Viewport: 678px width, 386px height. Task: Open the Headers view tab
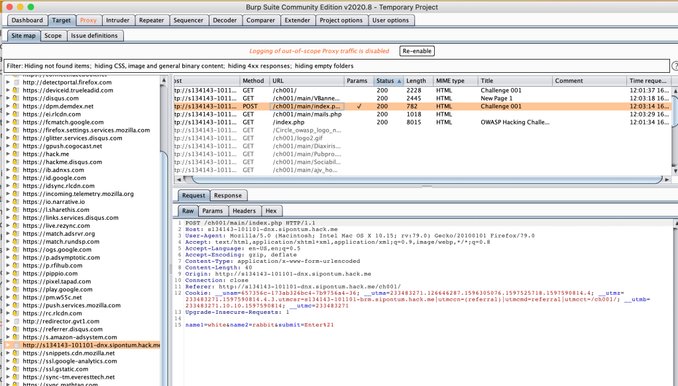pos(244,211)
